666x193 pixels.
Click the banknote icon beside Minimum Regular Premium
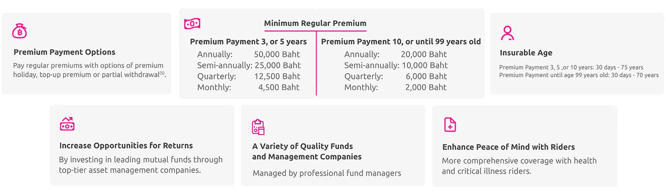[192, 24]
